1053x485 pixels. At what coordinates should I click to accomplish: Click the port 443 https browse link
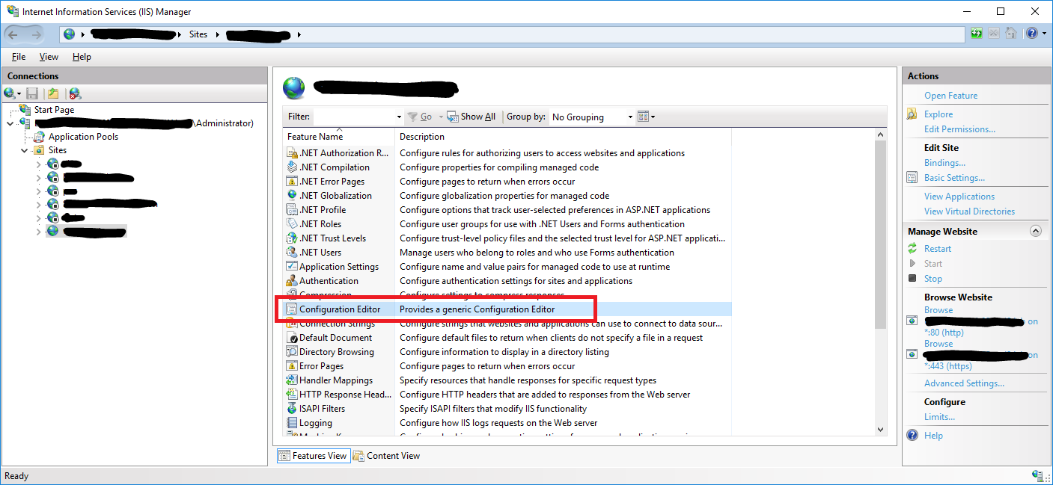981,355
